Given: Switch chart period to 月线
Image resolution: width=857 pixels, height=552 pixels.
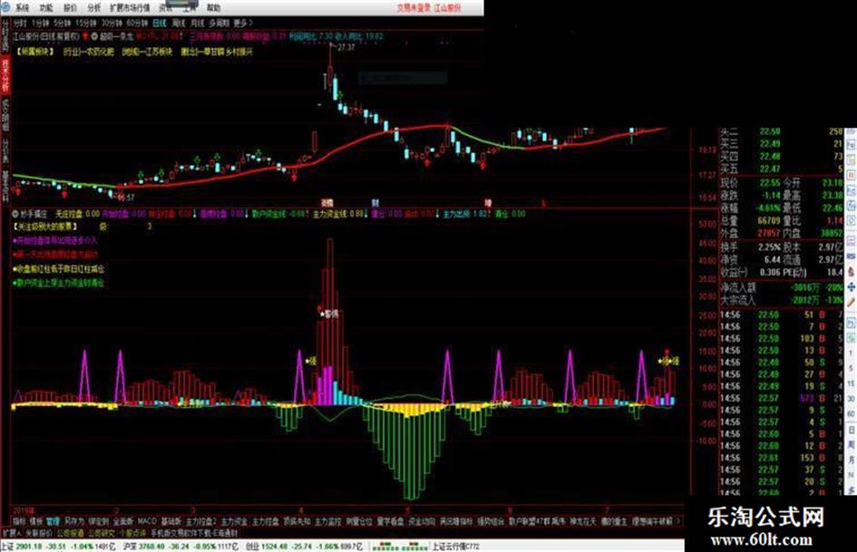Looking at the screenshot, I should coord(198,23).
